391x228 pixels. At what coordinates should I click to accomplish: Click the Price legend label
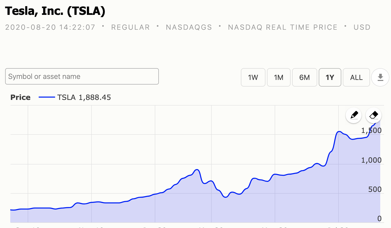click(x=20, y=97)
